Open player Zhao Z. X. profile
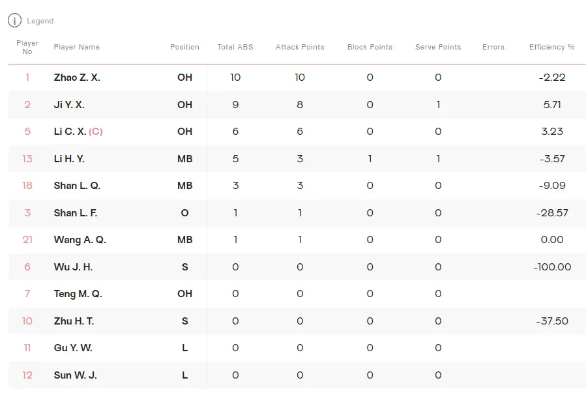Image resolution: width=586 pixels, height=404 pixels. (x=77, y=78)
